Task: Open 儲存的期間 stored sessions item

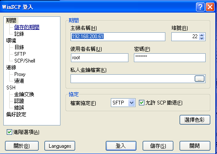Action: click(x=27, y=27)
